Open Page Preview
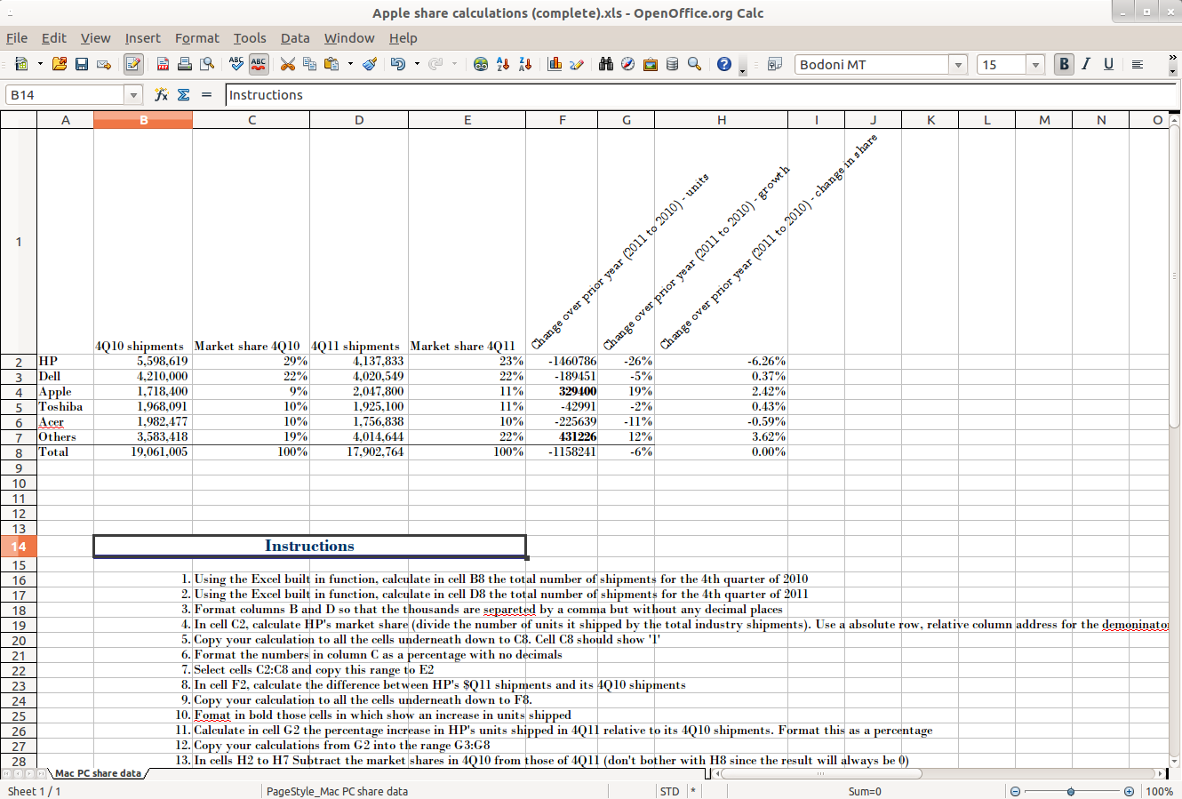This screenshot has height=799, width=1182. (x=207, y=64)
